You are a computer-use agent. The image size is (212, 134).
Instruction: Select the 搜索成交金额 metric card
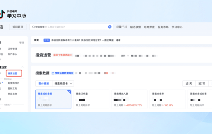point(53,99)
